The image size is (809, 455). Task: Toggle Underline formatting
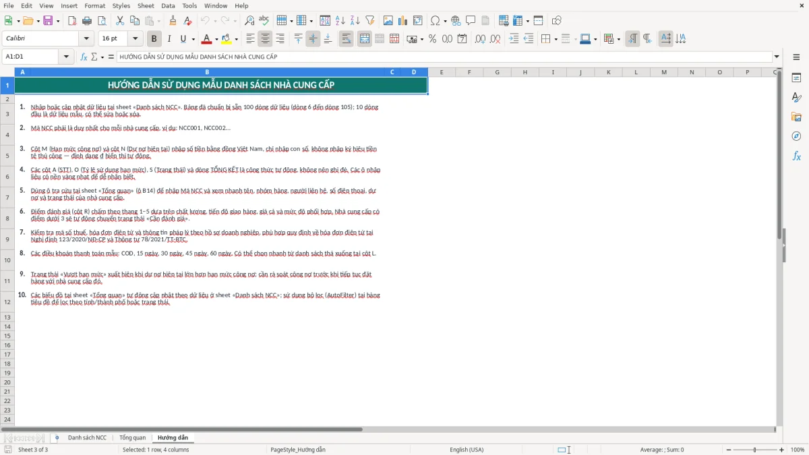[183, 39]
